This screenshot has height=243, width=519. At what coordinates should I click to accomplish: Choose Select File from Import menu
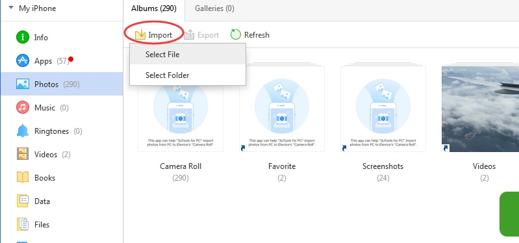click(x=188, y=55)
